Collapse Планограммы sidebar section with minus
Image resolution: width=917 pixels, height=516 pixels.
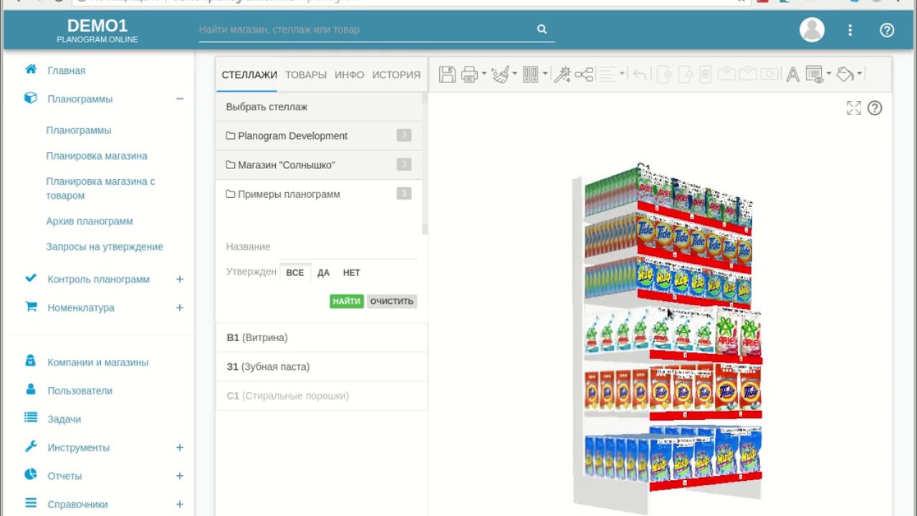180,99
